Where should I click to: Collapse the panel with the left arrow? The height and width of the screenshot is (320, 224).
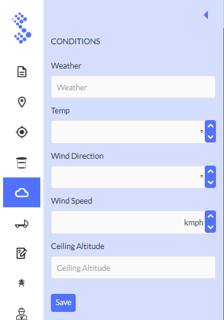(206, 15)
